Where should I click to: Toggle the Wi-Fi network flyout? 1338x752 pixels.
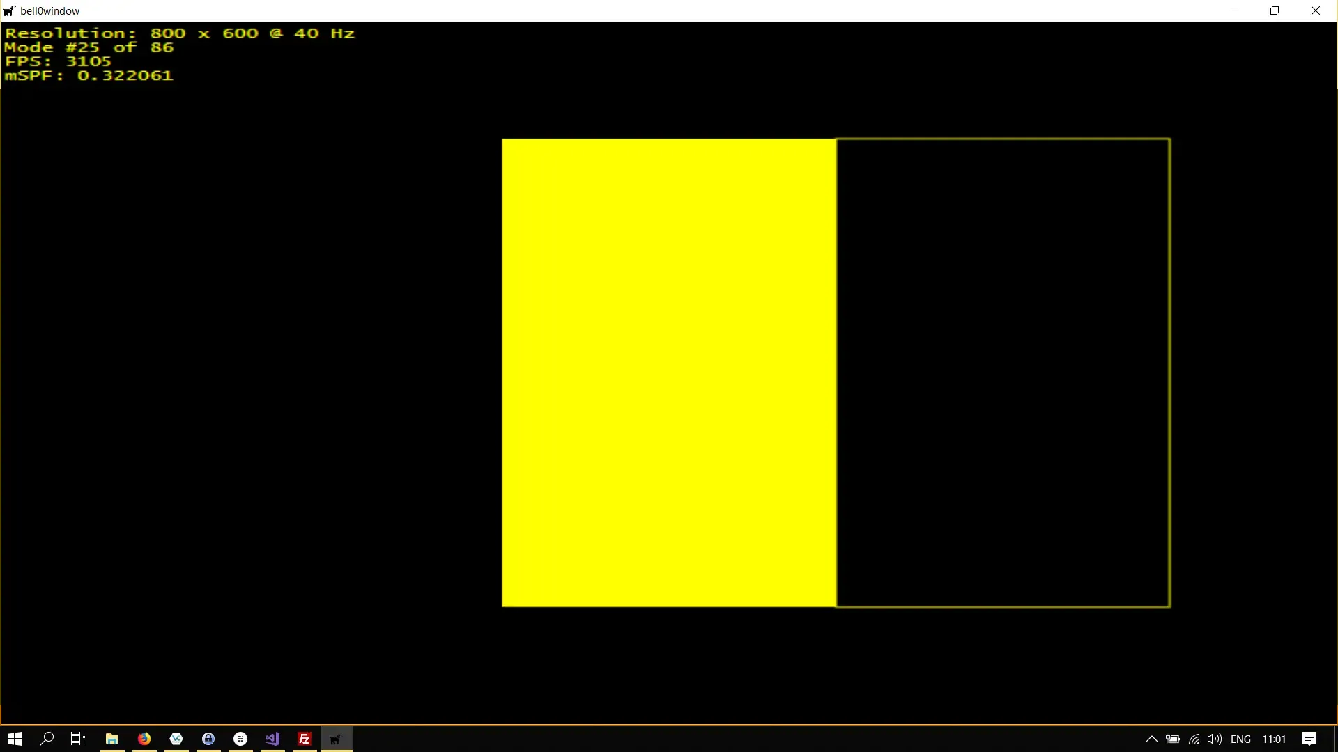click(x=1194, y=739)
